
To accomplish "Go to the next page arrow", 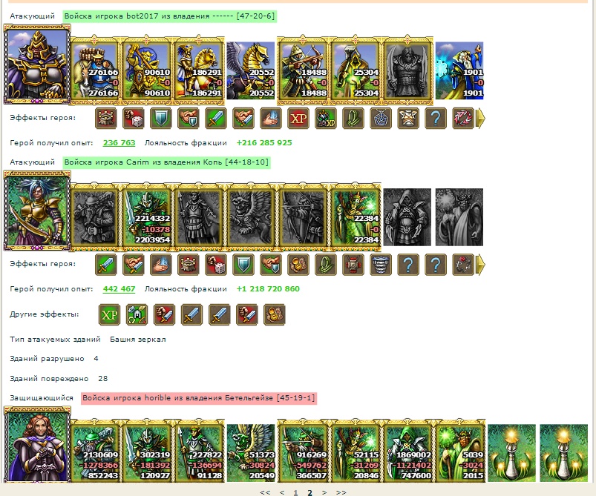I will click(x=324, y=492).
